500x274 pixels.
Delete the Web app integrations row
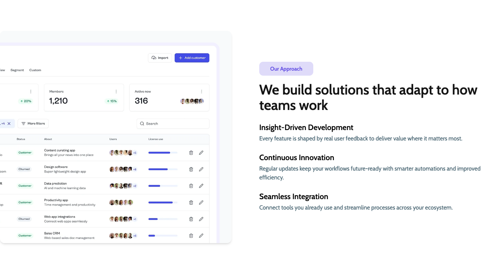point(191,219)
